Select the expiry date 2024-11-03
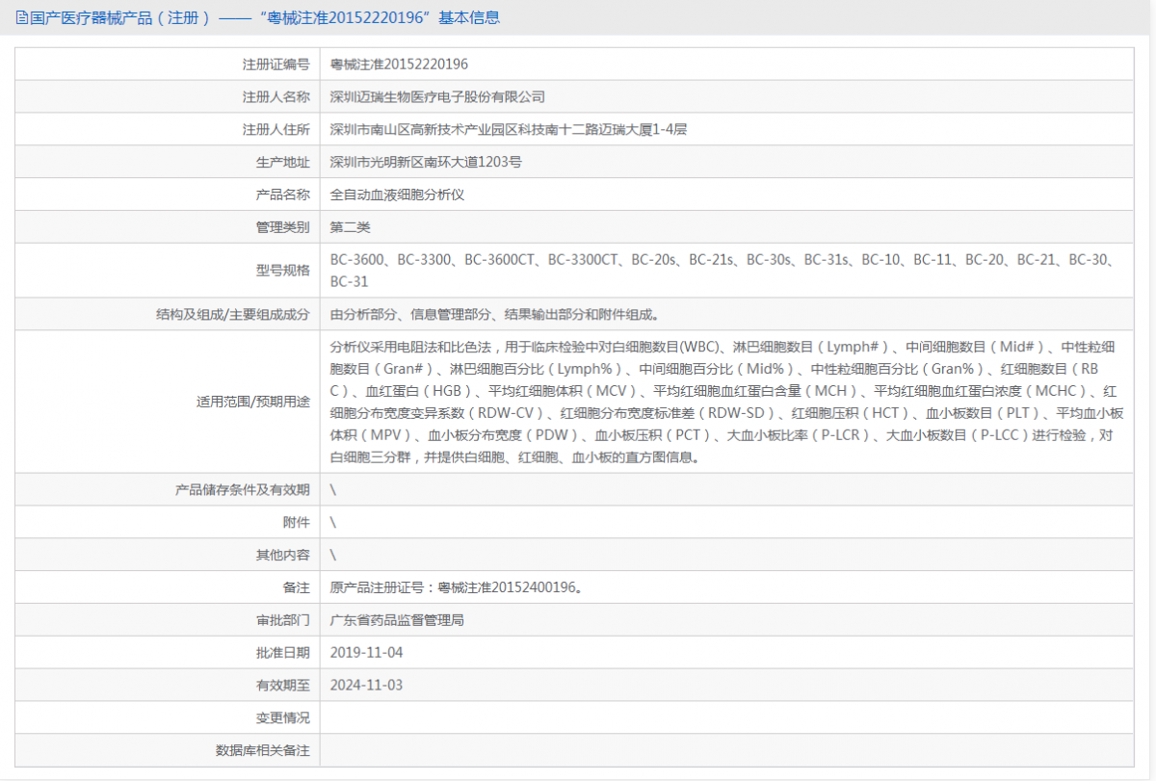The width and height of the screenshot is (1156, 781). click(x=366, y=685)
